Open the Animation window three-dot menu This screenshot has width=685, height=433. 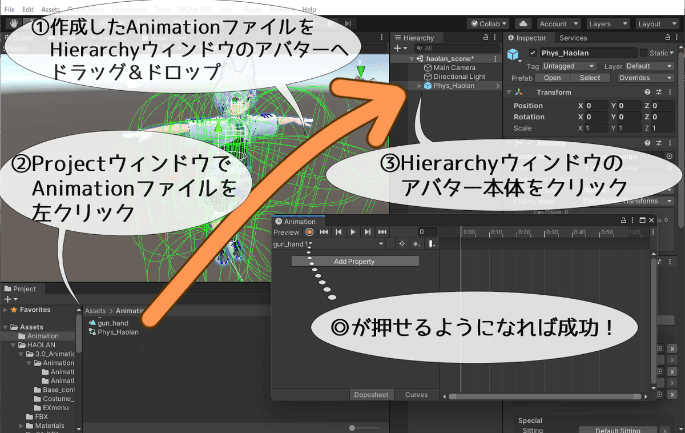pos(633,220)
